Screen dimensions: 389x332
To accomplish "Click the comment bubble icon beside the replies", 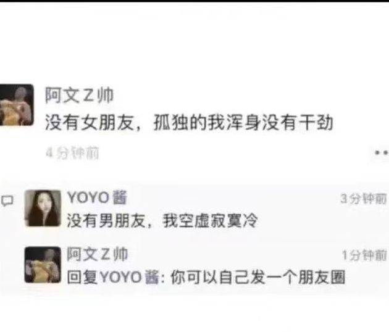I will click(7, 201).
